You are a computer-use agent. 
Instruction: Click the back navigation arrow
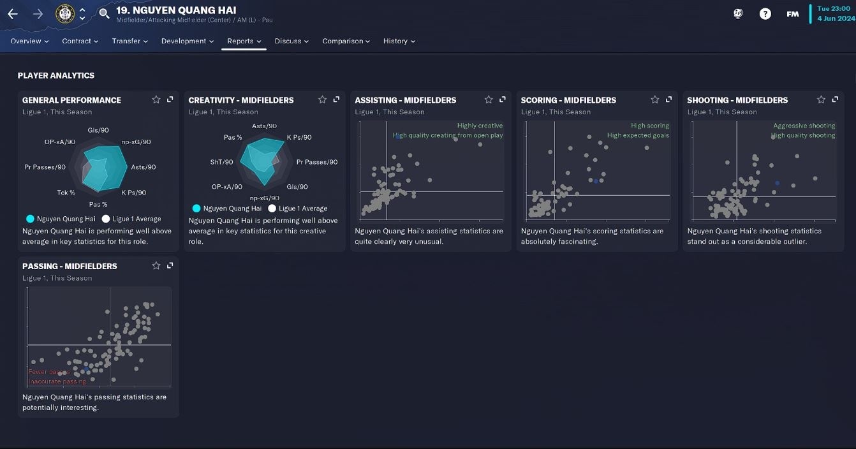[x=13, y=13]
